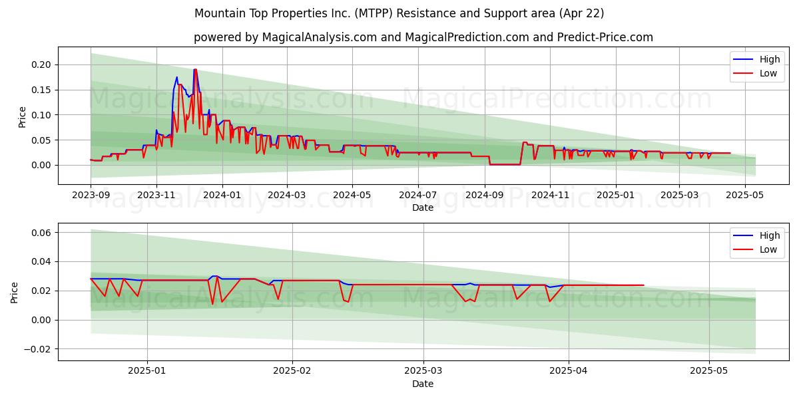This screenshot has width=799, height=399.
Task: Click the 'powered by MagicalAnalysis.com' subtitle
Action: [423, 37]
